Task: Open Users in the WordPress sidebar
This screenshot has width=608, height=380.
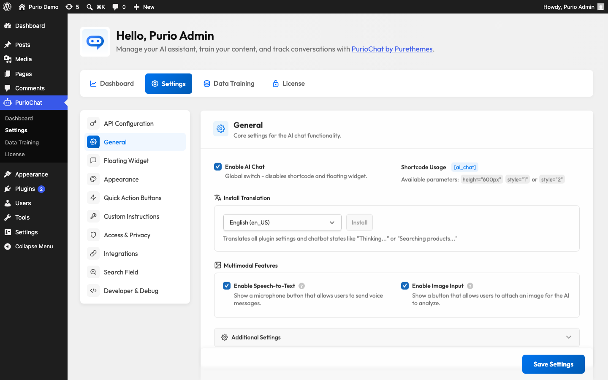Action: [x=34, y=203]
